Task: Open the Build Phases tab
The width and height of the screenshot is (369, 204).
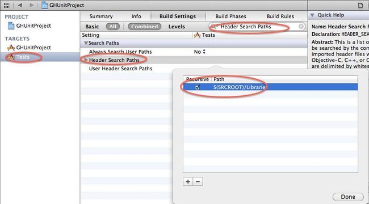Action: tap(230, 16)
